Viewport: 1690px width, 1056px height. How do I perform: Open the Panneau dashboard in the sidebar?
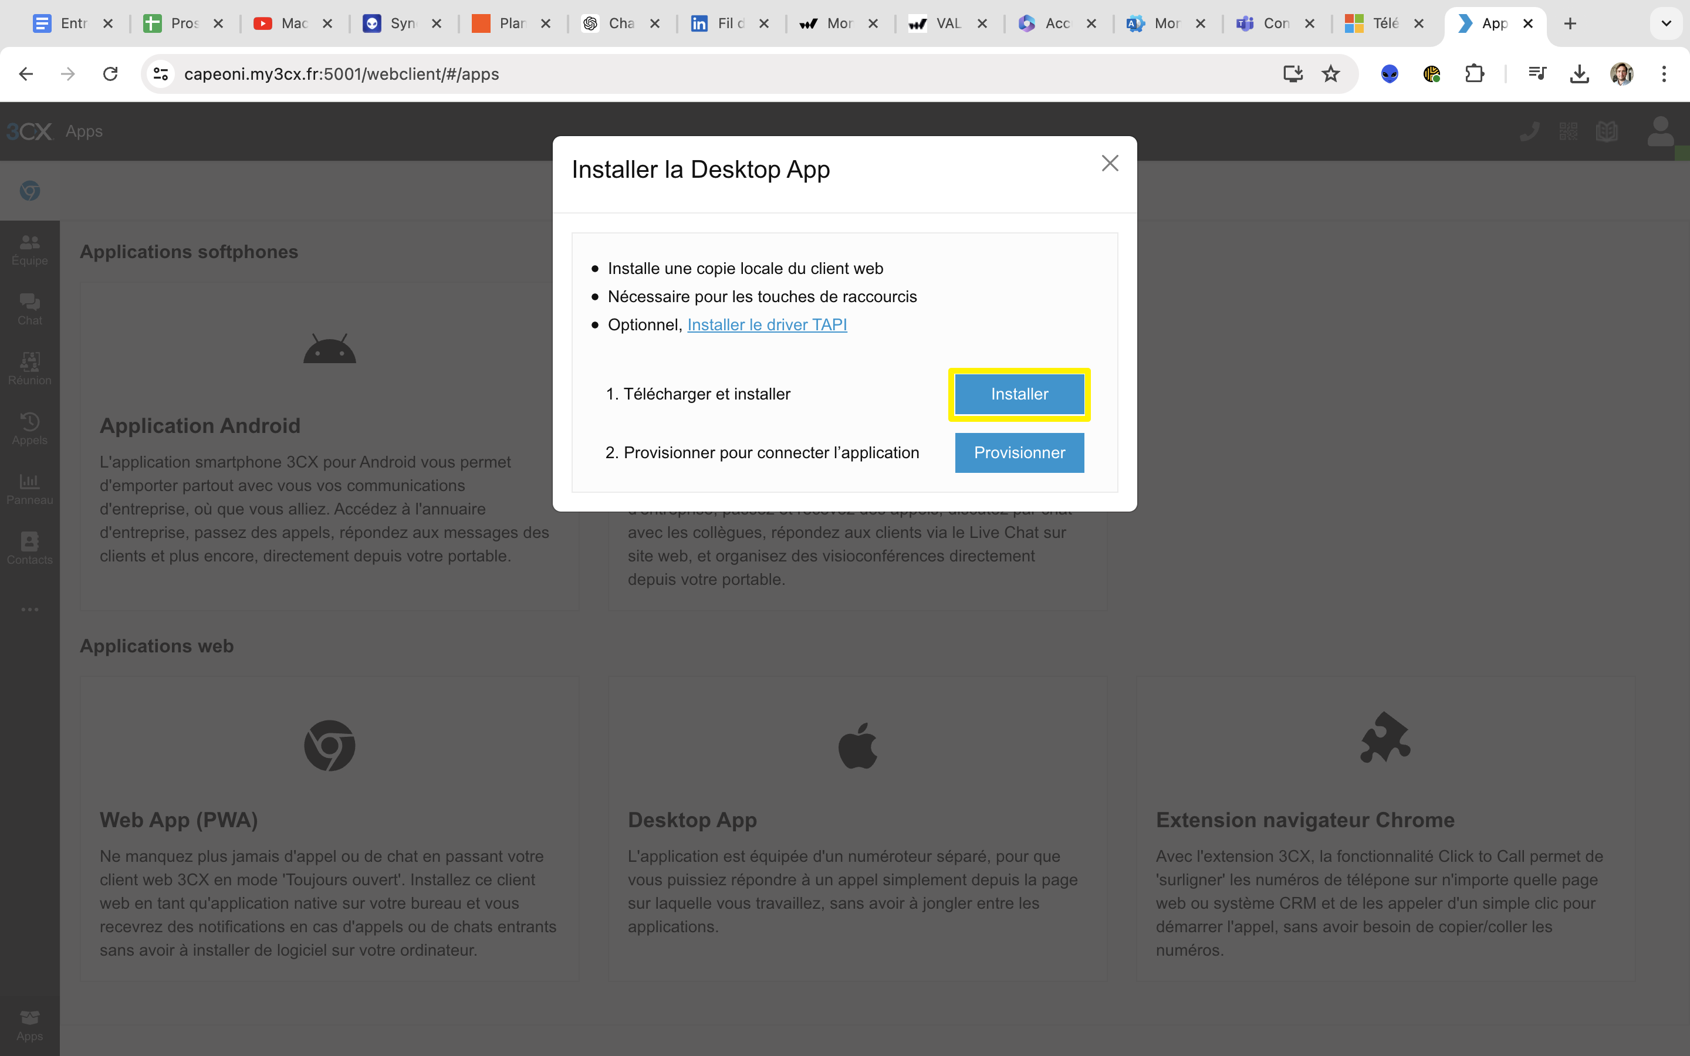click(29, 490)
